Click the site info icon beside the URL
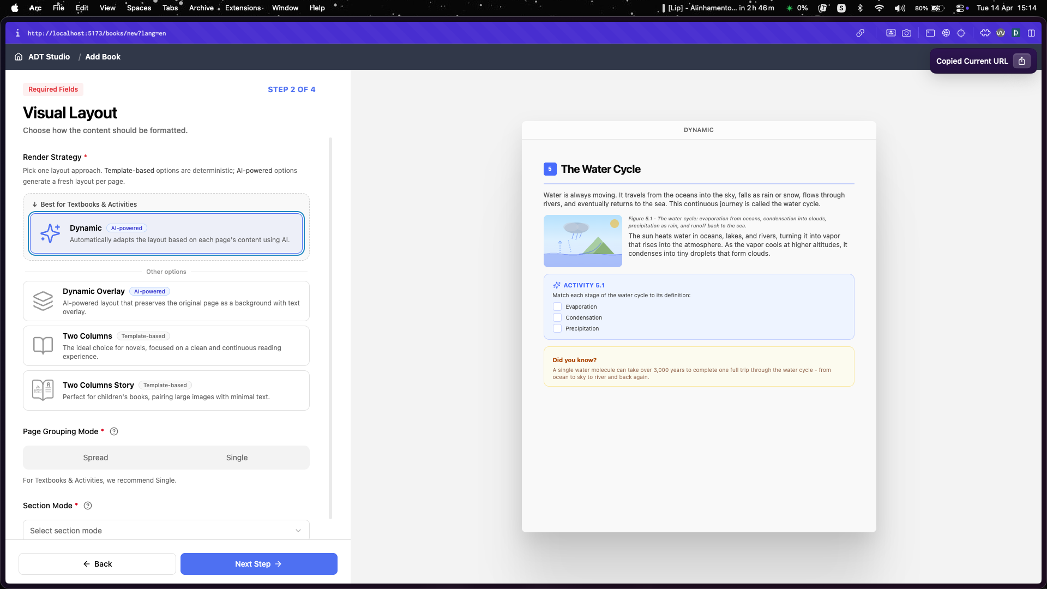The width and height of the screenshot is (1047, 589). tap(17, 33)
